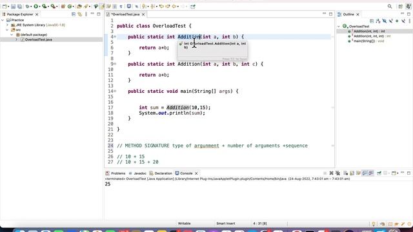Collapse the src folder node
413x232 pixels.
click(x=7, y=30)
